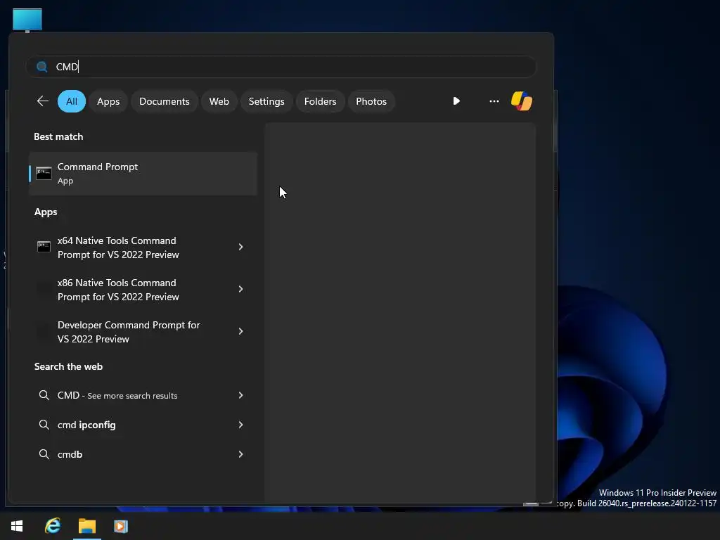Expand 'cmd ipconfig' web result chevron
The image size is (720, 540).
[240, 425]
